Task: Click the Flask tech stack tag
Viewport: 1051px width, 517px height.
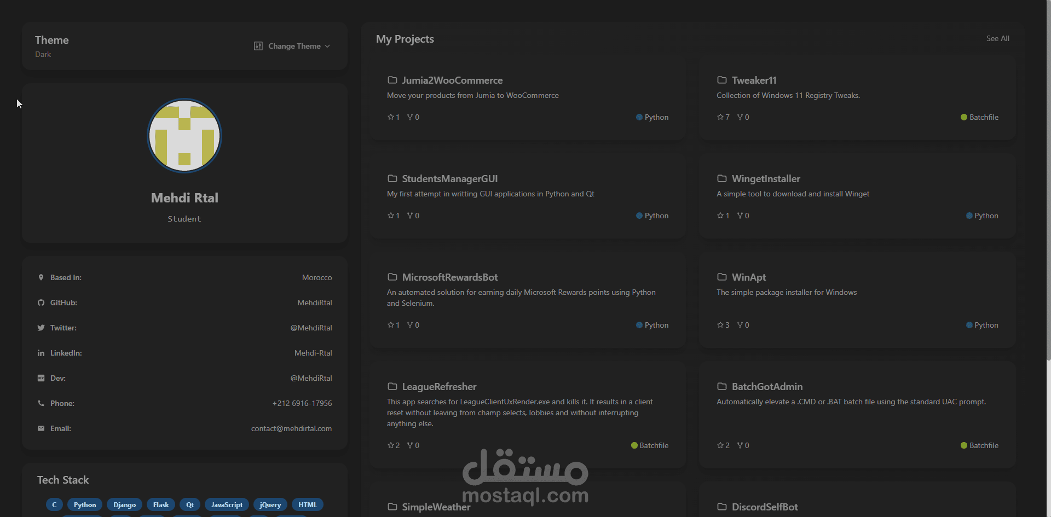Action: [x=161, y=504]
